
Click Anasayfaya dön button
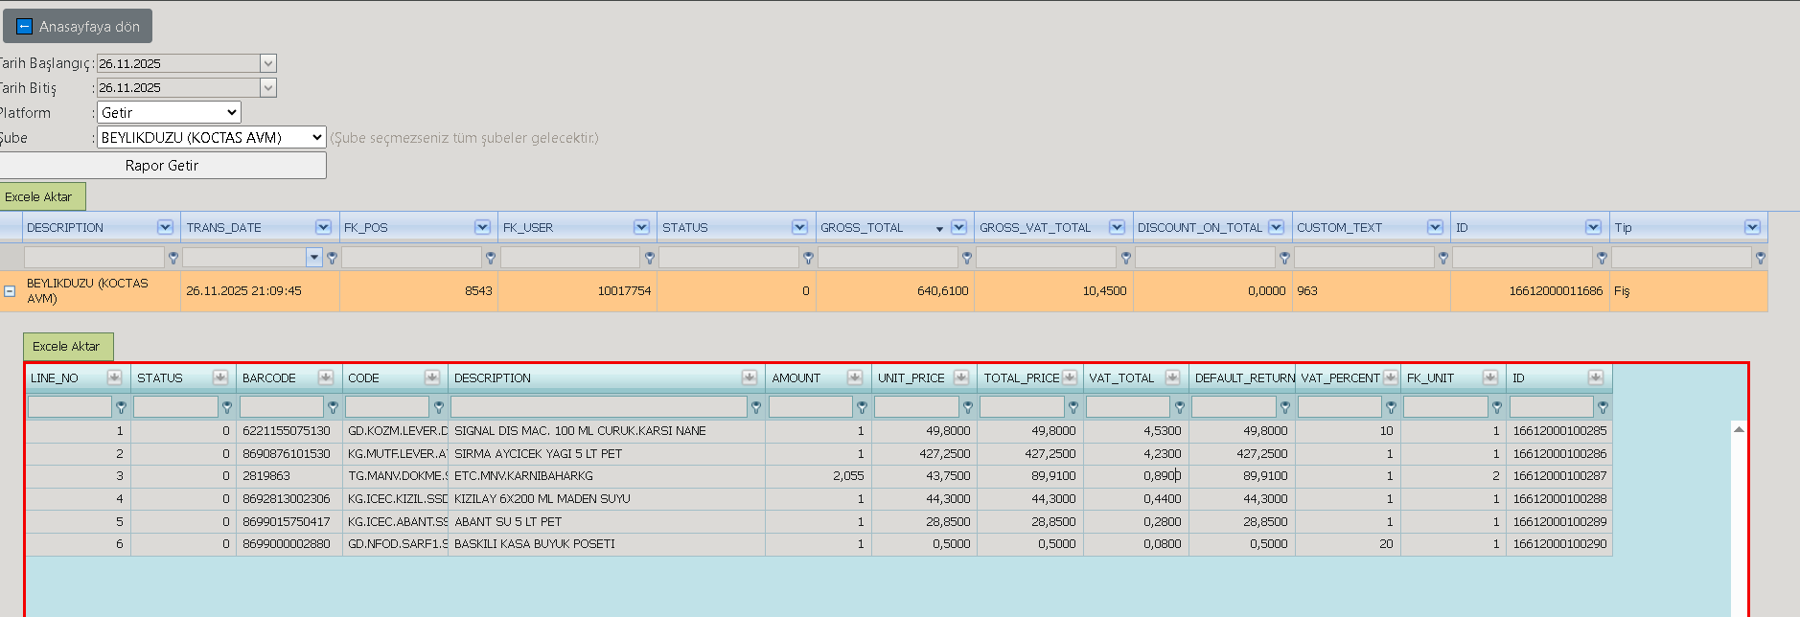pyautogui.click(x=79, y=26)
